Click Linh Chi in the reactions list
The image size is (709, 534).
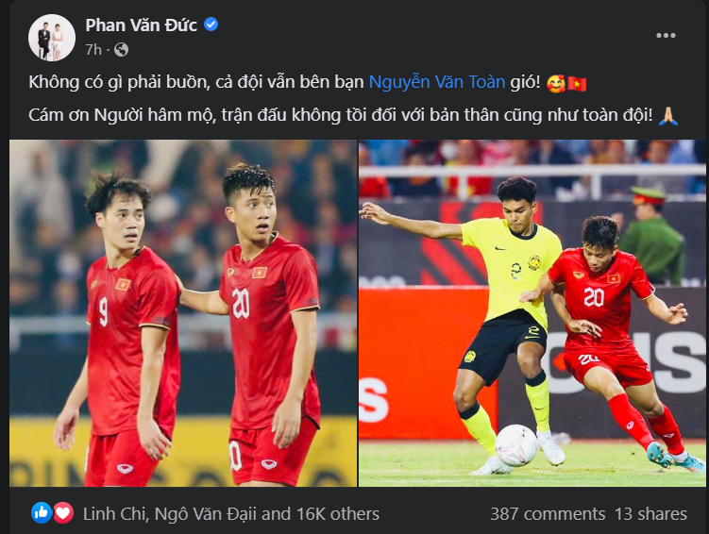point(114,513)
